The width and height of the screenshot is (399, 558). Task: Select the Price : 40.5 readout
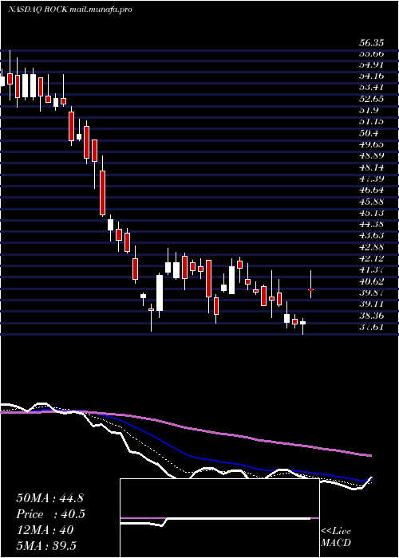pyautogui.click(x=51, y=514)
